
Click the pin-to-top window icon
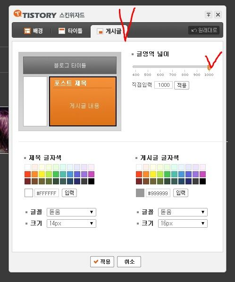(209, 15)
